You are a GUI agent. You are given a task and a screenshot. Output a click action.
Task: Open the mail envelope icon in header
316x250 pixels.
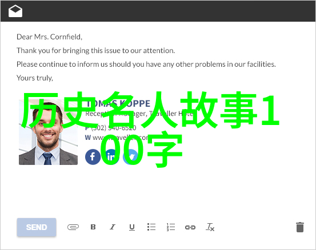(15, 11)
